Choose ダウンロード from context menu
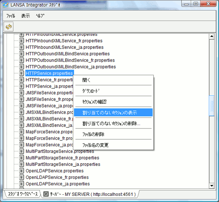The height and width of the screenshot is (202, 219). coord(113,91)
